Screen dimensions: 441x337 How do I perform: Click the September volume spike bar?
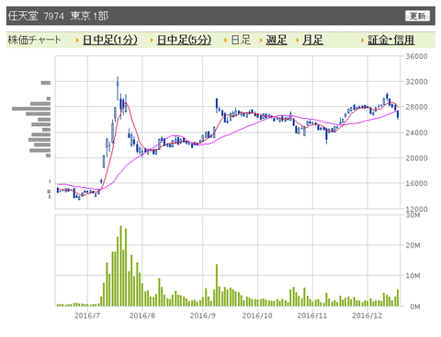click(x=217, y=285)
